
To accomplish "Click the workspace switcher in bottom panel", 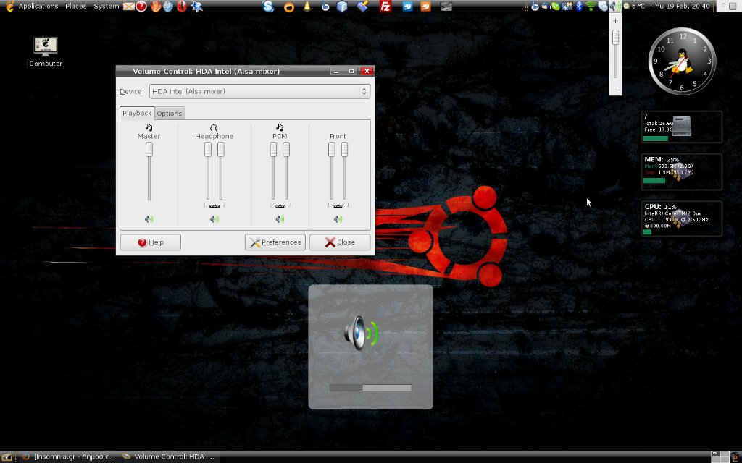I will tap(720, 457).
